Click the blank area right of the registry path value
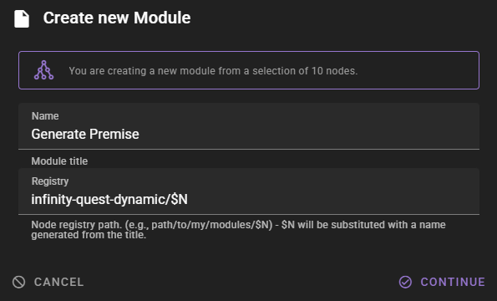The height and width of the screenshot is (301, 497). pyautogui.click(x=332, y=200)
